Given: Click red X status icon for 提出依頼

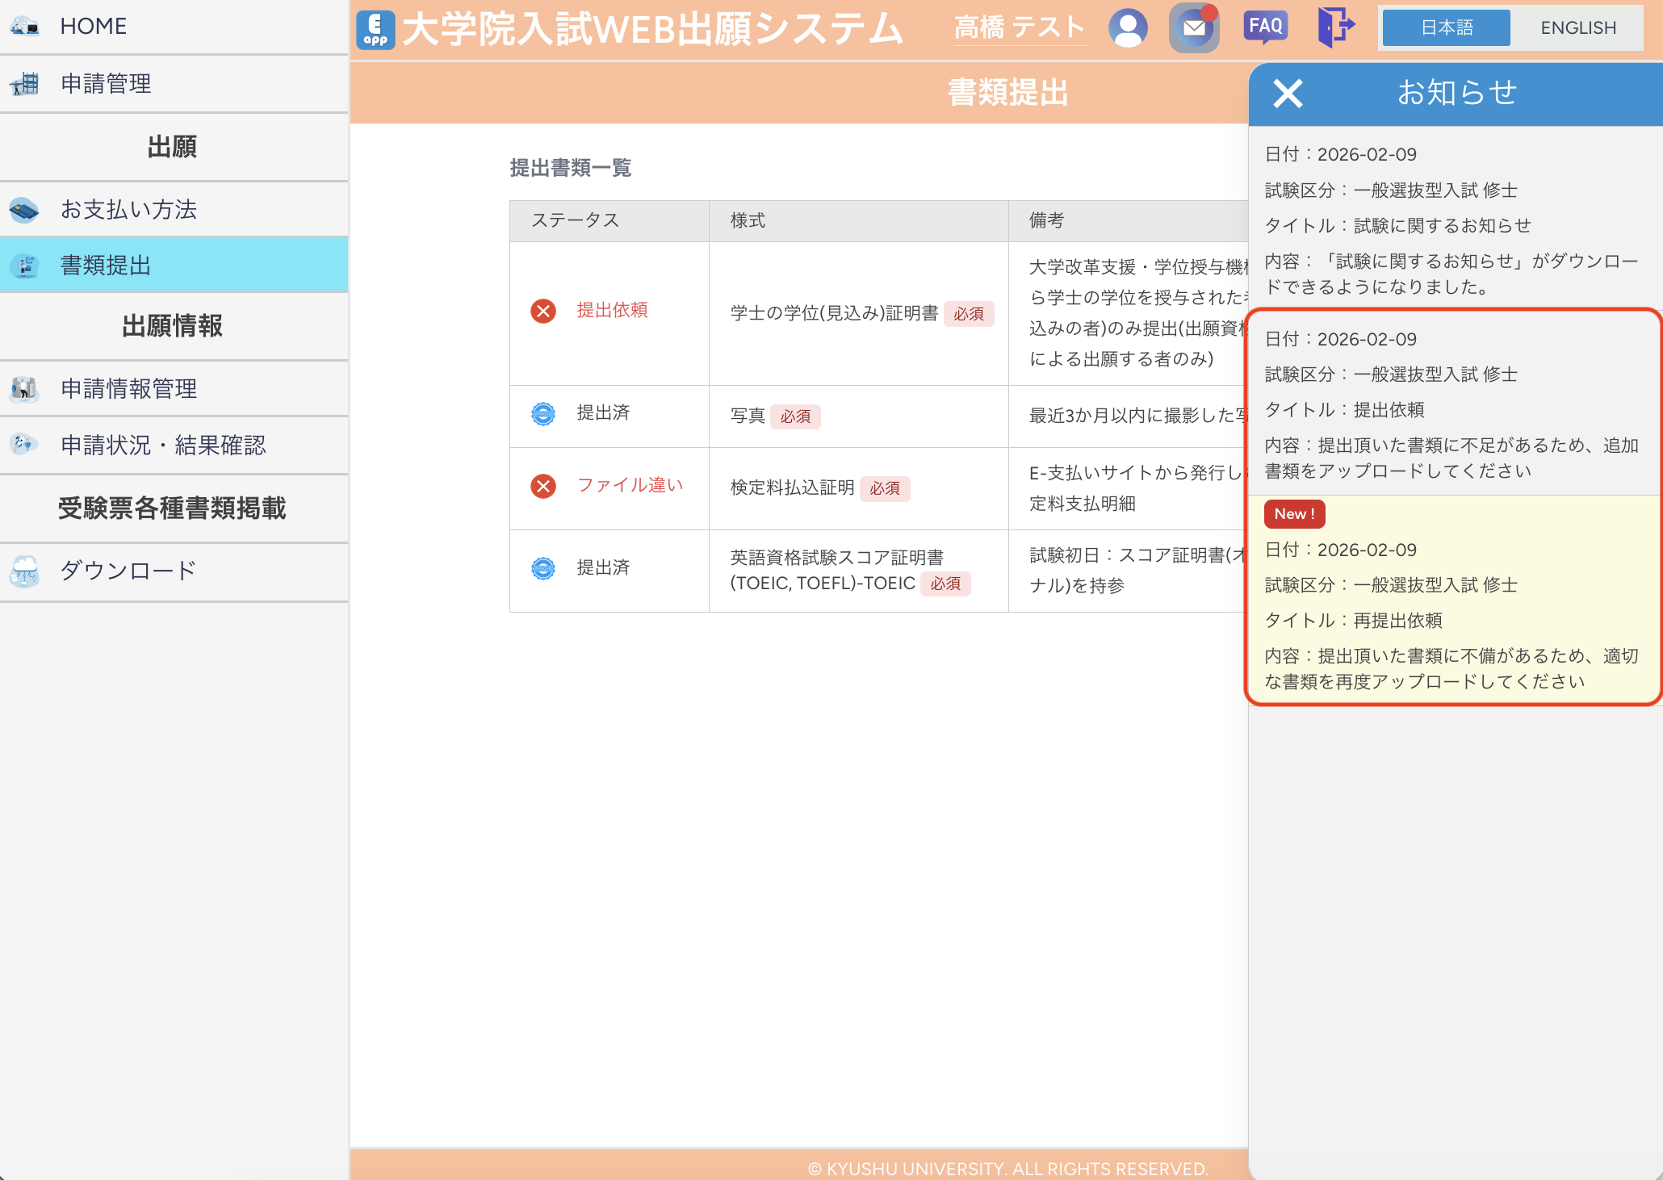Looking at the screenshot, I should point(543,311).
